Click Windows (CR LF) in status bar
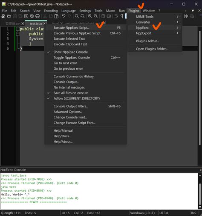Screen dimensions: 202x216 tap(142, 213)
